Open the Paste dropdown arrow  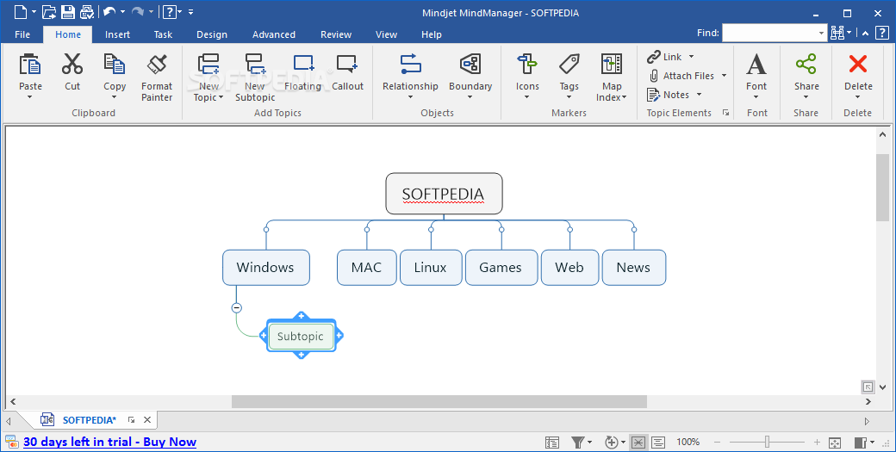(29, 97)
